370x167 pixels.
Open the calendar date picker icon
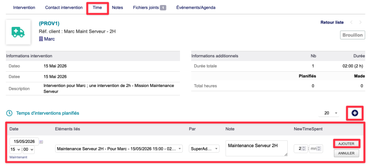click(x=41, y=142)
